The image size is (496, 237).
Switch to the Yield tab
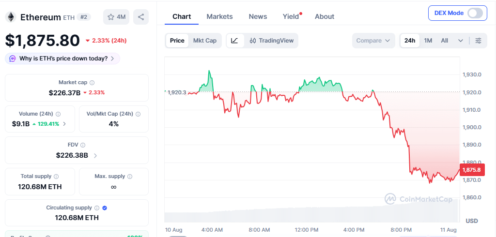[x=291, y=16]
